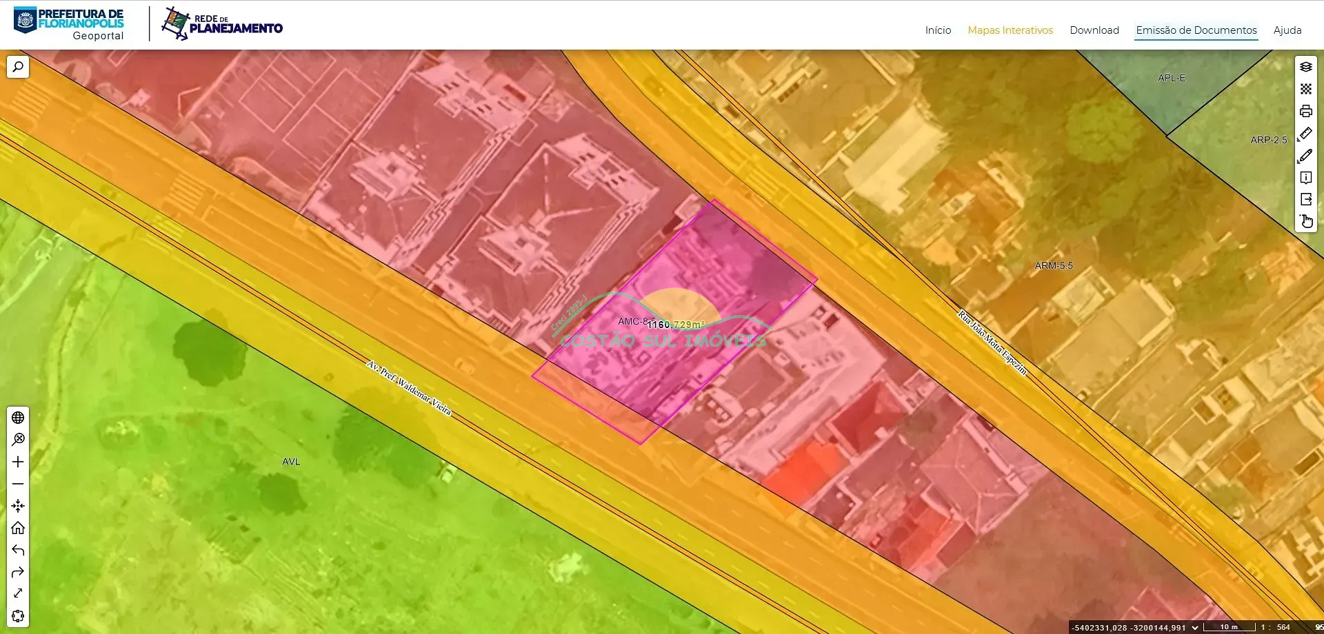Image resolution: width=1324 pixels, height=634 pixels.
Task: Click the ARP-2.5 zone label
Action: click(1269, 140)
